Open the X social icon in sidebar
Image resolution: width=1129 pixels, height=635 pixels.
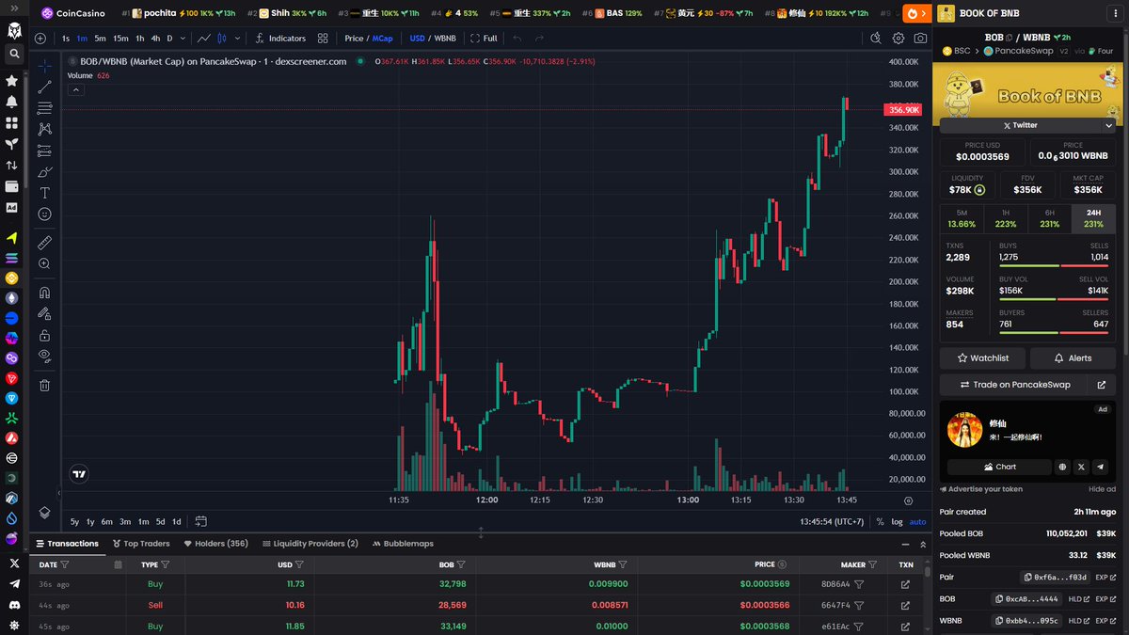pos(13,563)
